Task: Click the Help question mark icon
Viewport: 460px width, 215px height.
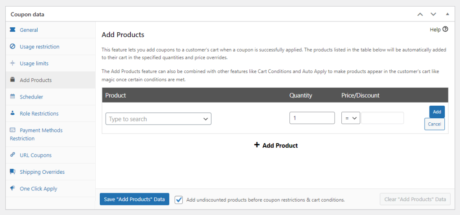Action: click(445, 30)
